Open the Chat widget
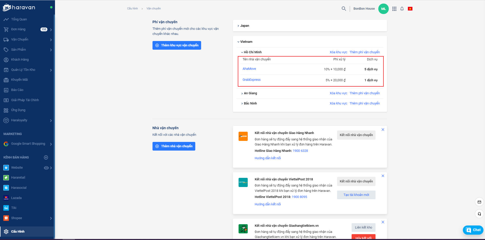 pos(473,230)
